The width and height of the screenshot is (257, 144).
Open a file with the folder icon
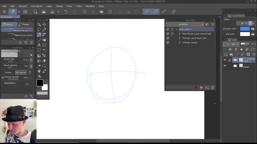pos(44,12)
